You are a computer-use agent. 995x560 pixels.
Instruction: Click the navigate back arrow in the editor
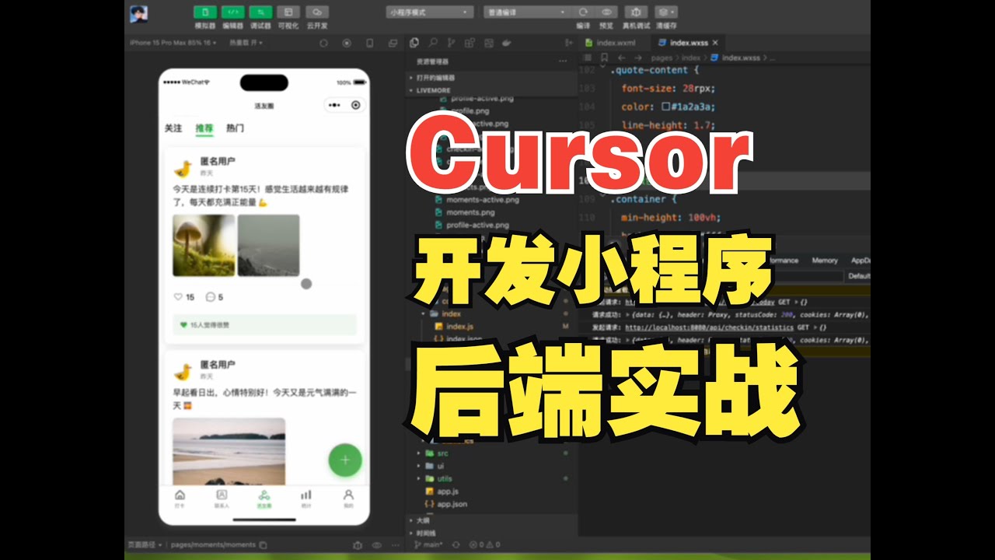[621, 58]
